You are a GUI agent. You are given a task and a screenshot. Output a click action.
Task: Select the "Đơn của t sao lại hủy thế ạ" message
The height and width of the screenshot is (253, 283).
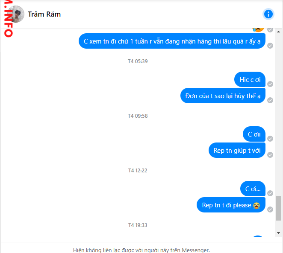click(x=223, y=96)
